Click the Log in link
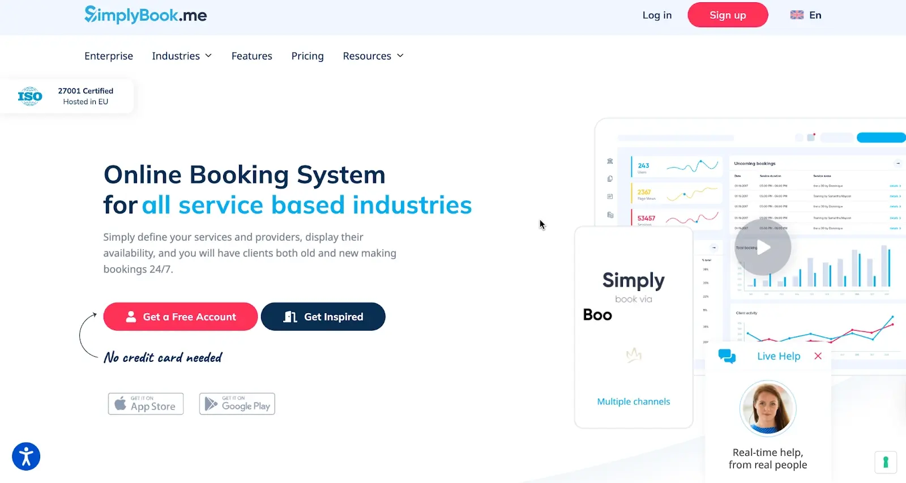The height and width of the screenshot is (483, 906). [x=657, y=15]
